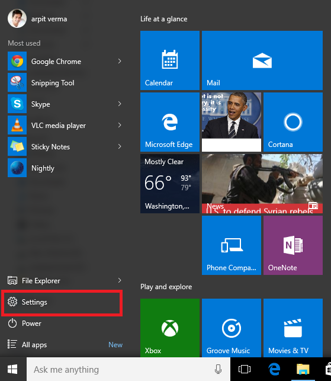
Task: Click the Windows Start button on the taskbar
Action: pos(12,369)
